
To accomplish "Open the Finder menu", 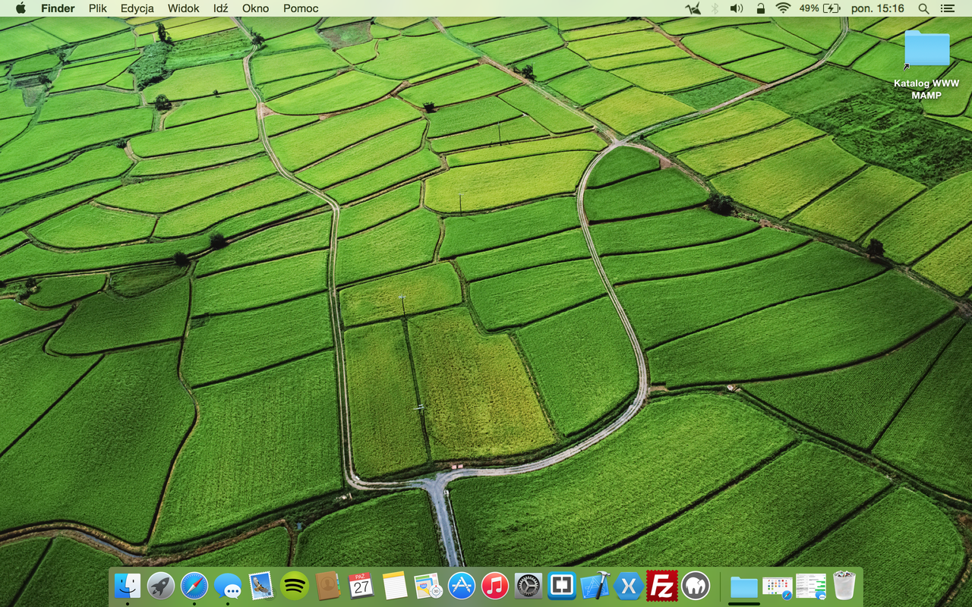I will (x=58, y=8).
